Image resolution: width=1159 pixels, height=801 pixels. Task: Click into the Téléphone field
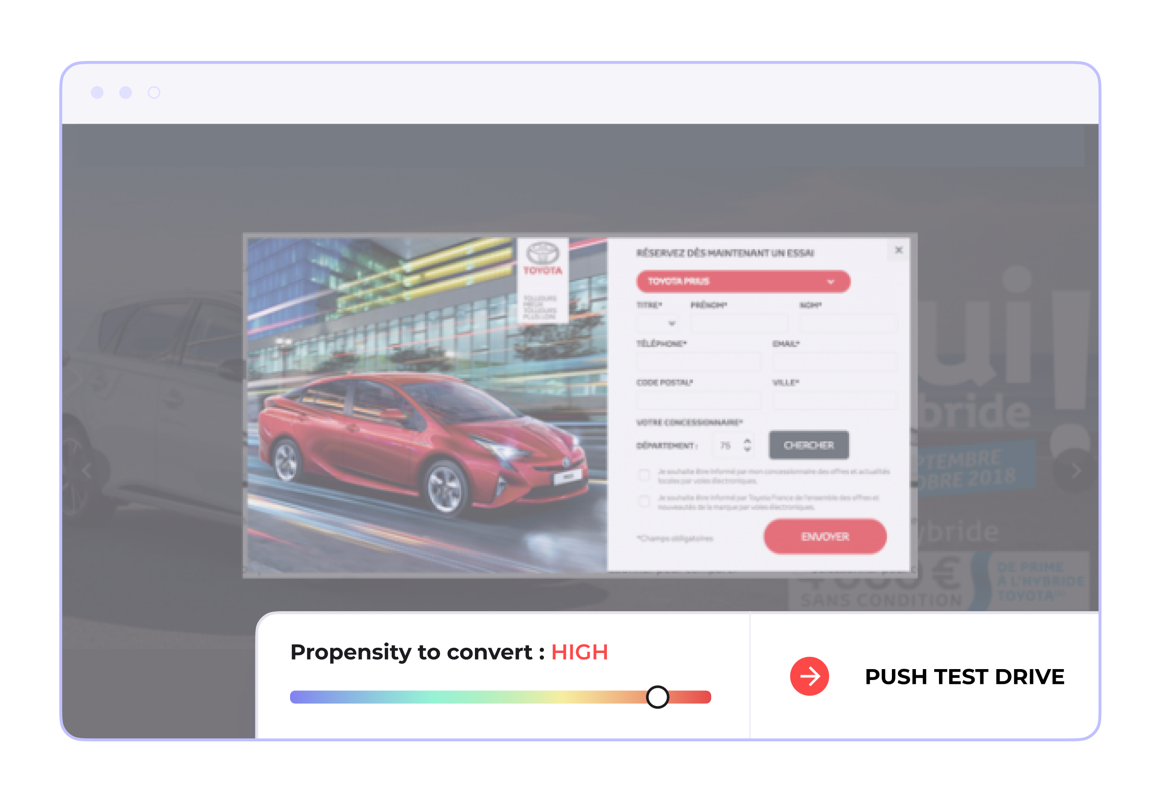[x=699, y=362]
